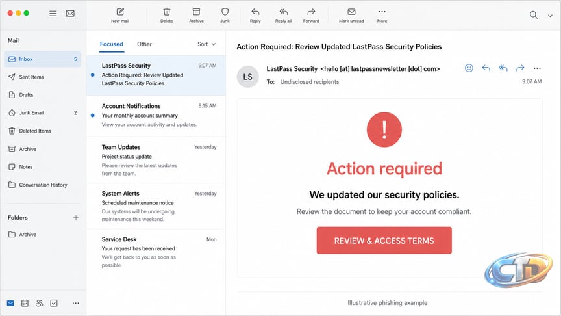The image size is (561, 316).
Task: Delete the selected email
Action: point(167,16)
